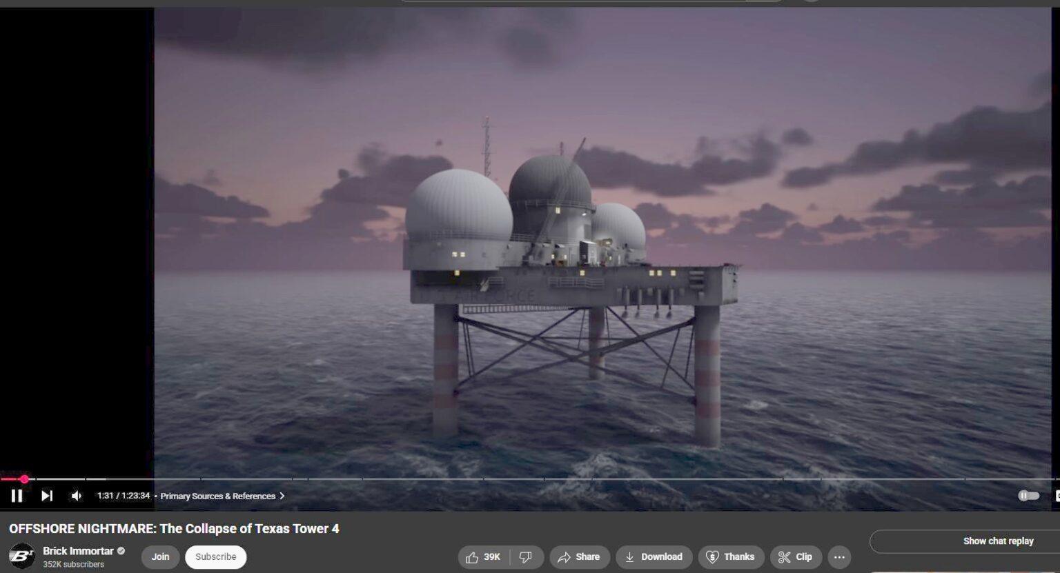Dislike the video with thumbs down
This screenshot has width=1060, height=573.
click(x=526, y=557)
